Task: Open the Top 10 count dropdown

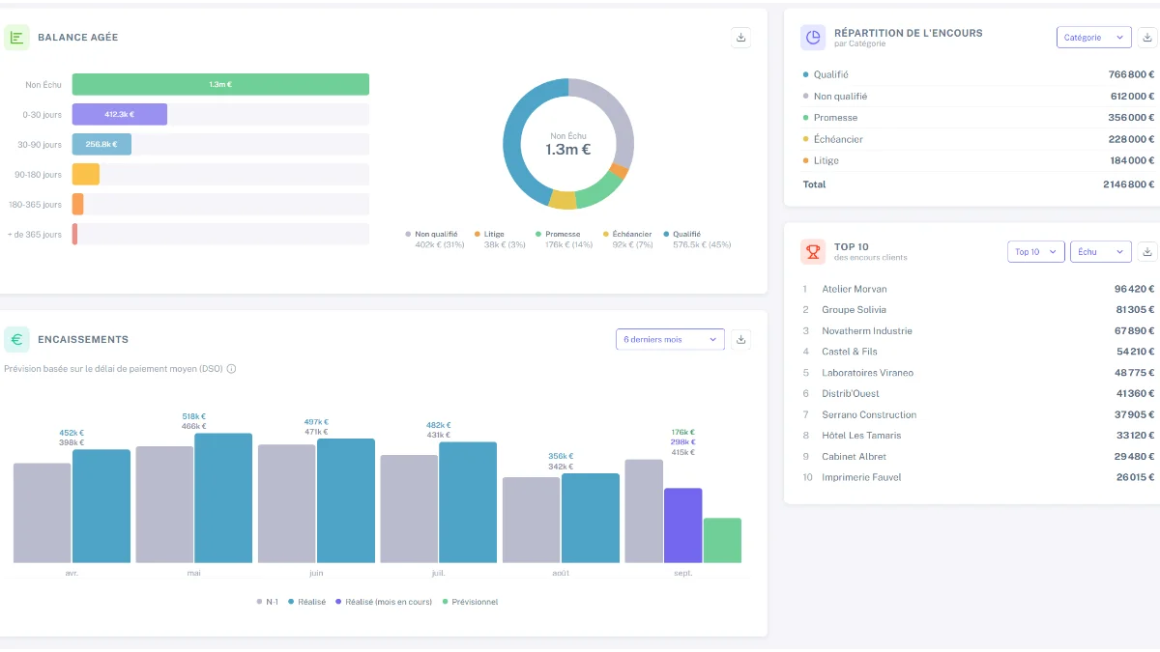Action: tap(1035, 252)
